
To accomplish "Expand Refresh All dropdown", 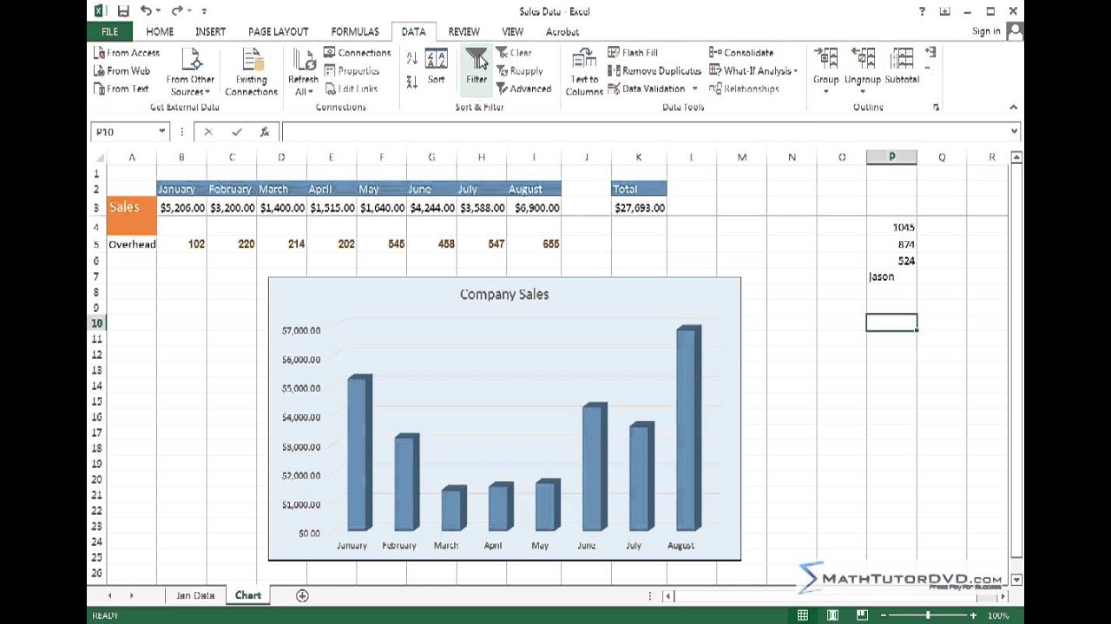I will click(x=310, y=92).
